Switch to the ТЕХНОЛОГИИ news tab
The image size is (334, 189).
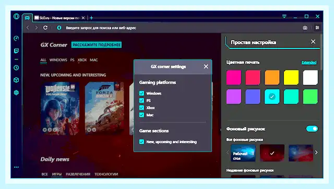[x=106, y=174]
